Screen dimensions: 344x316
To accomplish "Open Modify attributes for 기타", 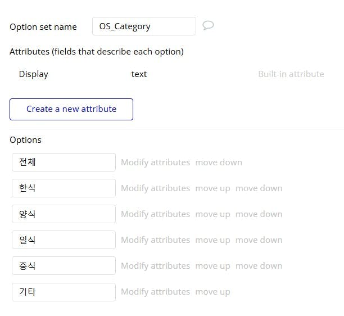I will [155, 292].
